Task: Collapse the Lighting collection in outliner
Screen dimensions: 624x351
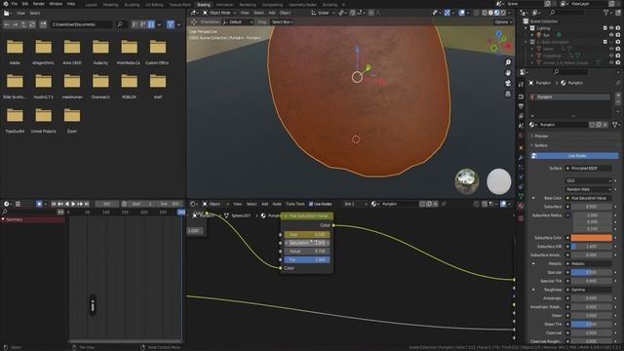Action: pyautogui.click(x=526, y=28)
